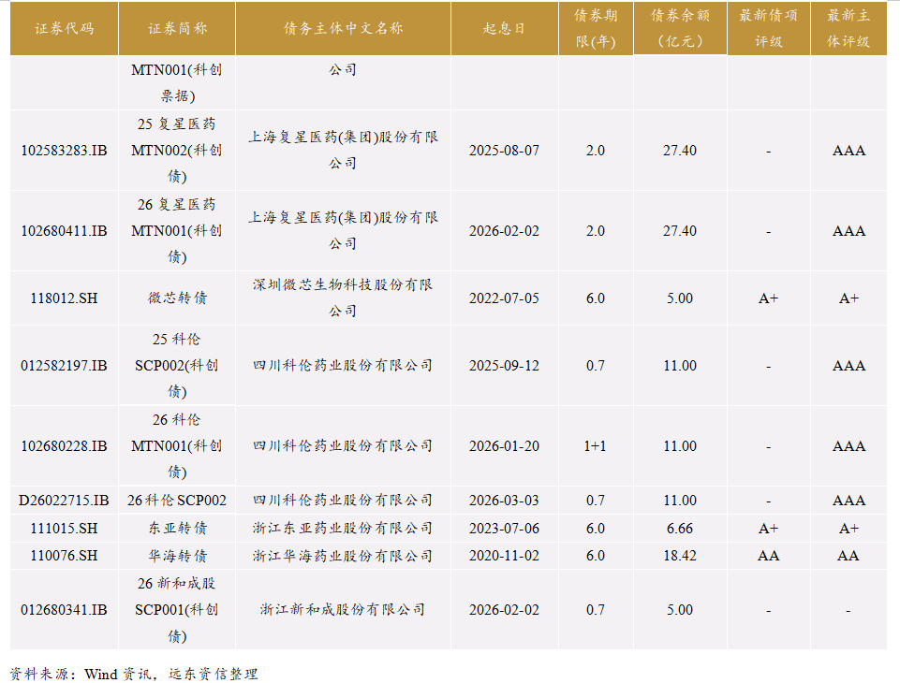900x683 pixels.
Task: Click 浙江东亚药业股份有限公司 issuer name
Action: (344, 529)
